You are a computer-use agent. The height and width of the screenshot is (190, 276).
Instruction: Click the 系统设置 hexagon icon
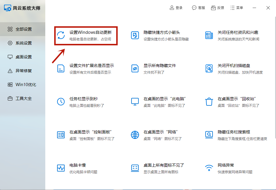tap(10, 43)
